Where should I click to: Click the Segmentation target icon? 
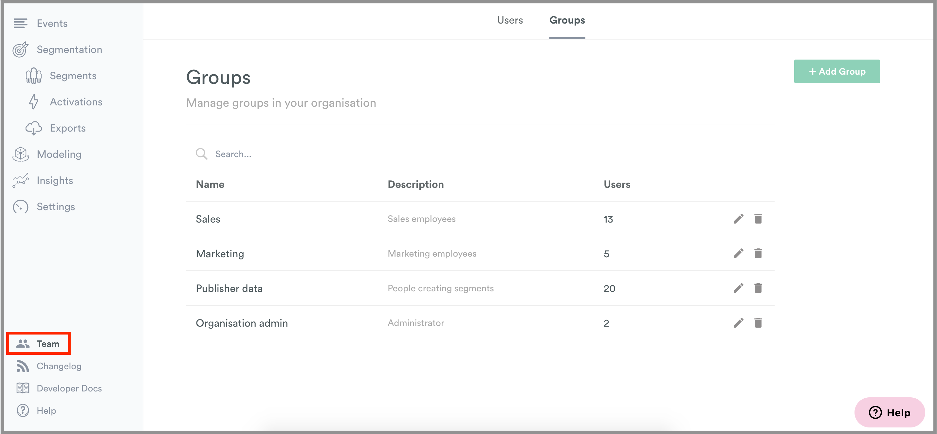[20, 49]
